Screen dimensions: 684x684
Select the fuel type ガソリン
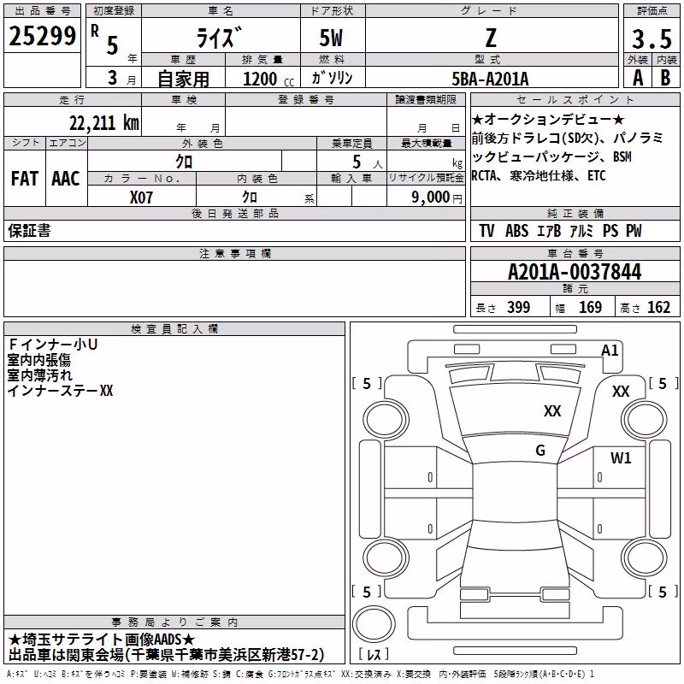(x=332, y=78)
